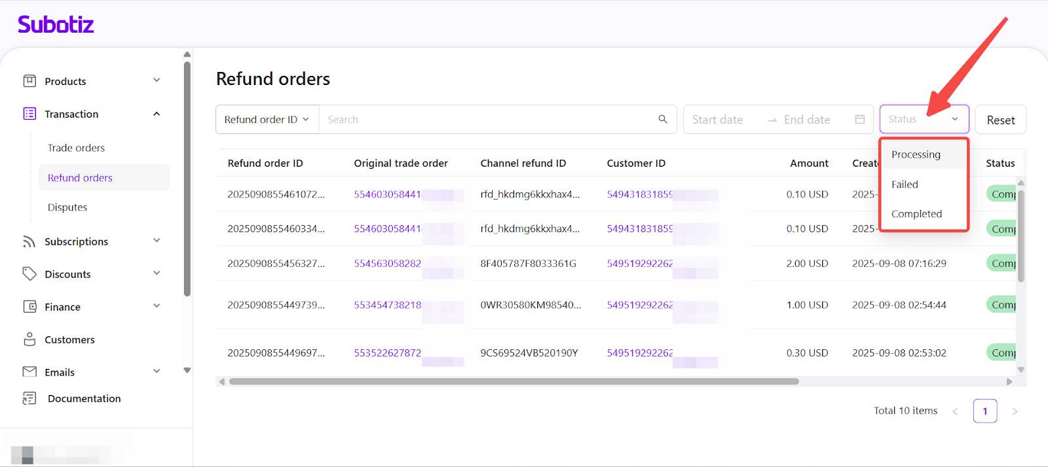1048x467 pixels.
Task: Click the search magnifier icon
Action: click(x=663, y=119)
